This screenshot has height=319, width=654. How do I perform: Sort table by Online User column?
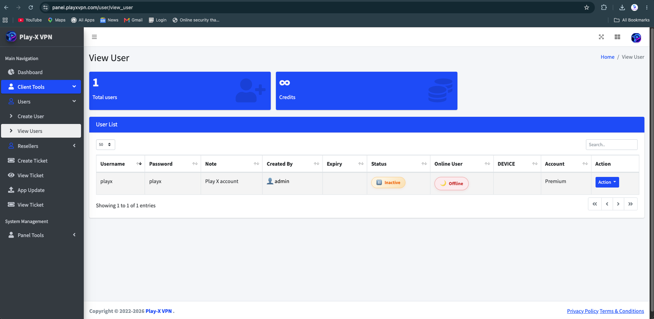click(x=462, y=164)
